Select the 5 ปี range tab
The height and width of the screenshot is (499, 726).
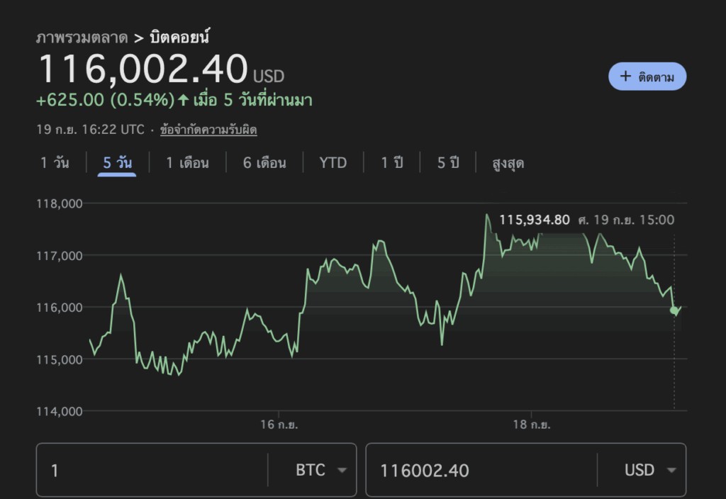pos(448,163)
